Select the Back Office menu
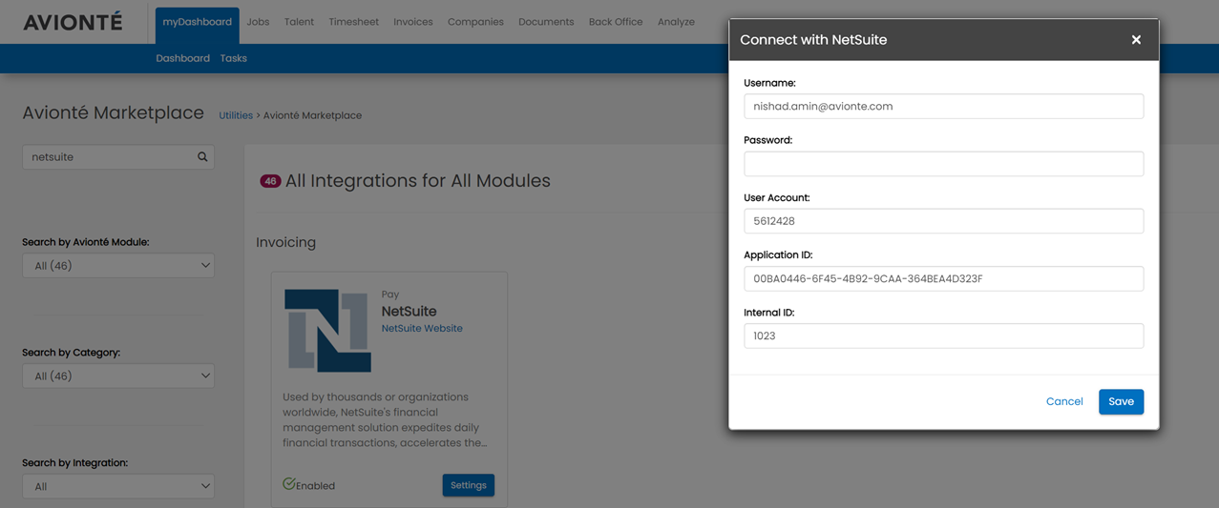1219x508 pixels. point(616,22)
